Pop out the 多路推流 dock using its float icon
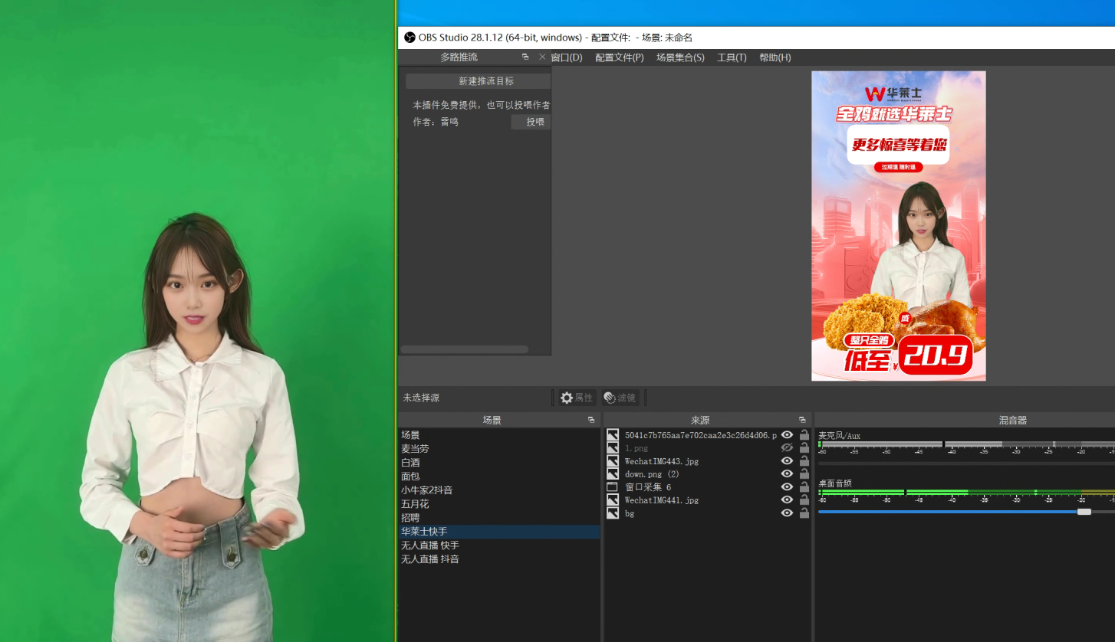Screen dimensions: 1115x642 (x=525, y=57)
